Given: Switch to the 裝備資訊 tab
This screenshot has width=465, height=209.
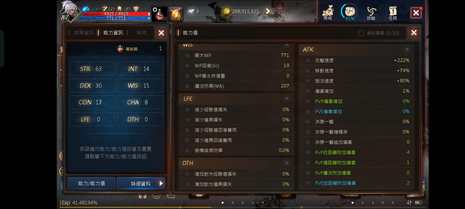Looking at the screenshot, I should tap(84, 33).
